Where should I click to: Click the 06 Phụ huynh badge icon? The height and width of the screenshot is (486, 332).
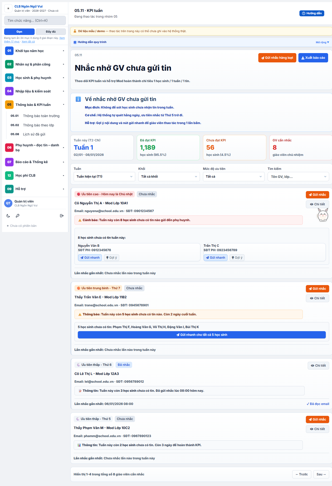[x=9, y=148]
